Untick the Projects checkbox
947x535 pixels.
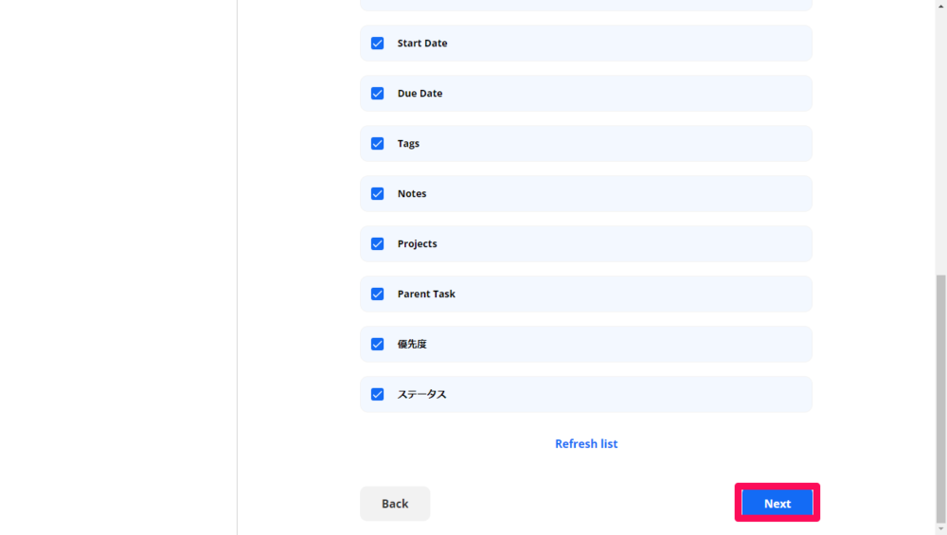[377, 244]
